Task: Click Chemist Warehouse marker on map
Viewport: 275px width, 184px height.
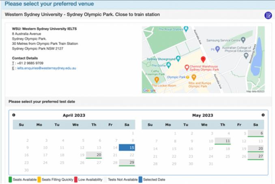Action: click(x=187, y=68)
